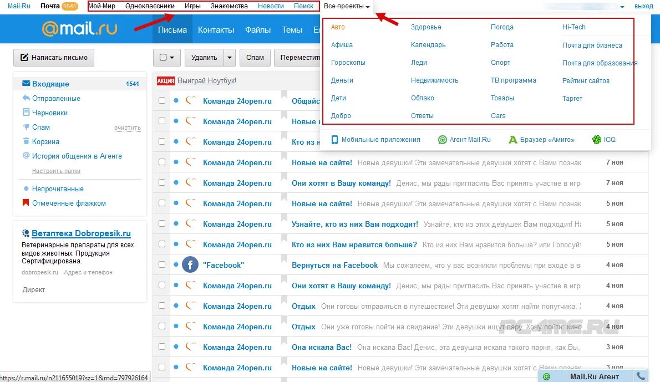Switch to the Файлы tab
Viewport: 660px width, 382px height.
tap(257, 29)
